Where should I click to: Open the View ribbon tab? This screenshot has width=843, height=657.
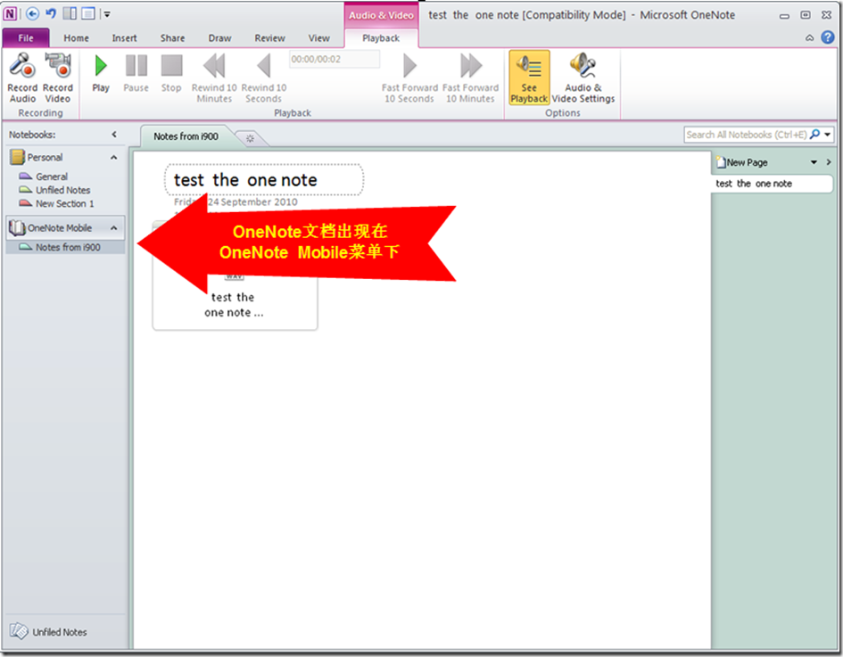(x=318, y=38)
